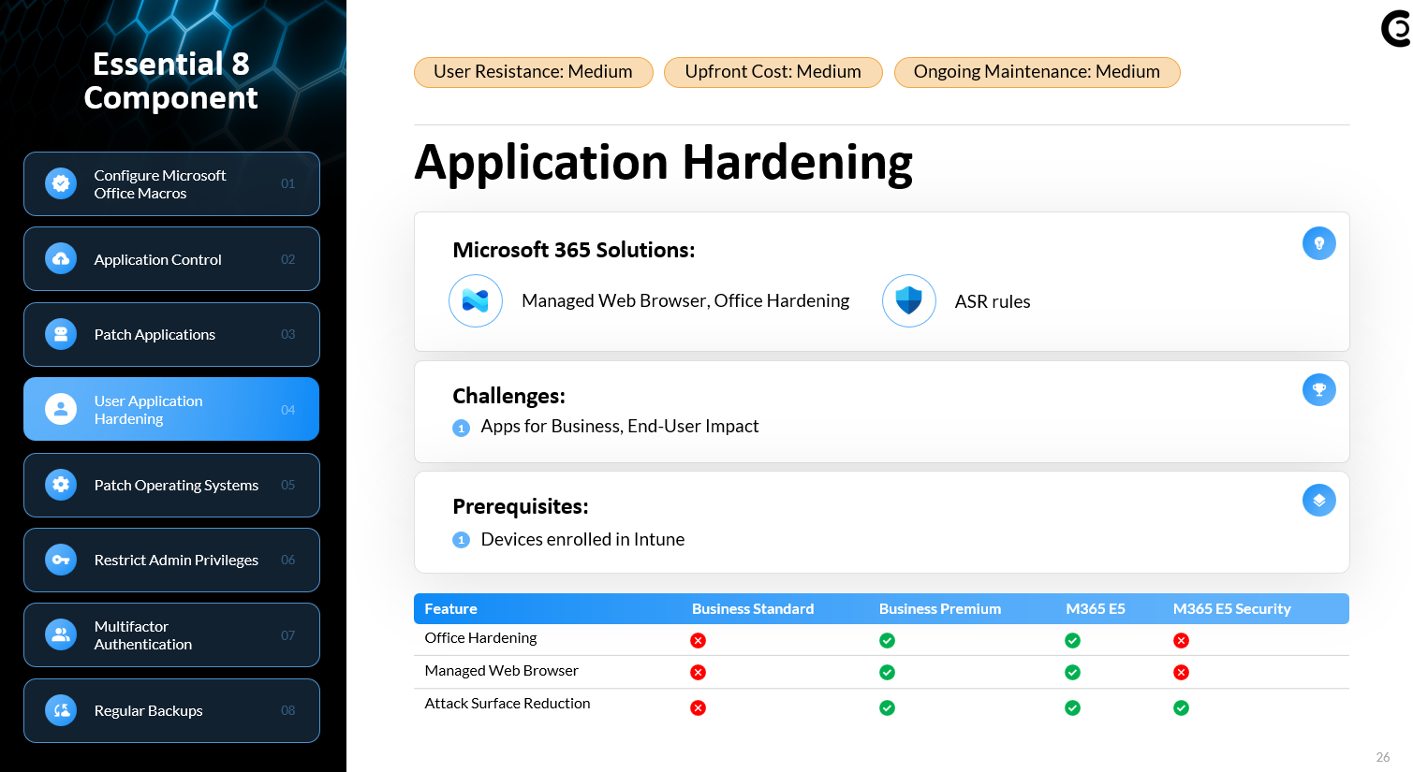Image resolution: width=1413 pixels, height=772 pixels.
Task: Click the trophy icon in Challenges card
Action: [x=1318, y=390]
